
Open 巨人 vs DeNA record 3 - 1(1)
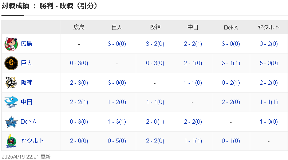tap(231, 63)
